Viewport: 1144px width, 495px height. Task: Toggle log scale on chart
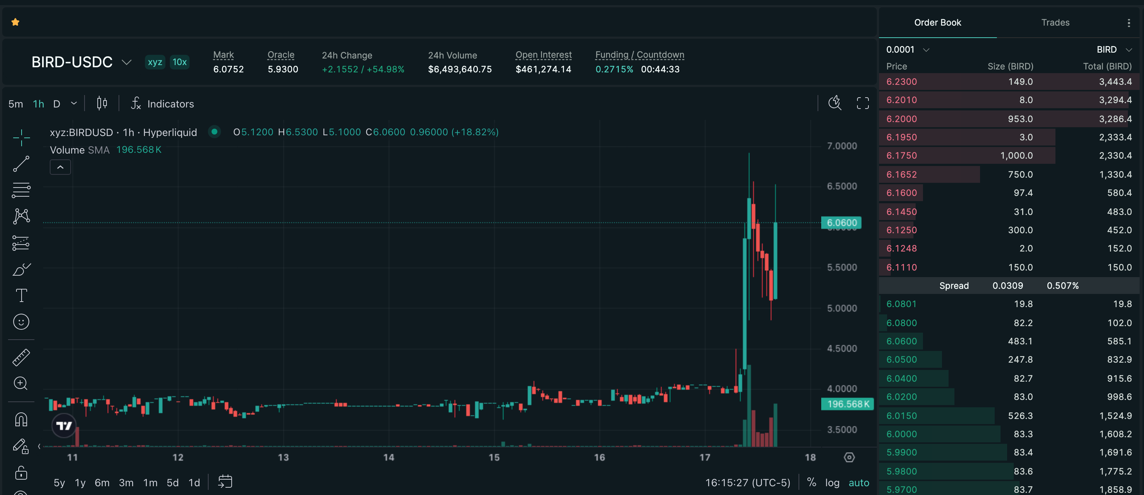(832, 483)
